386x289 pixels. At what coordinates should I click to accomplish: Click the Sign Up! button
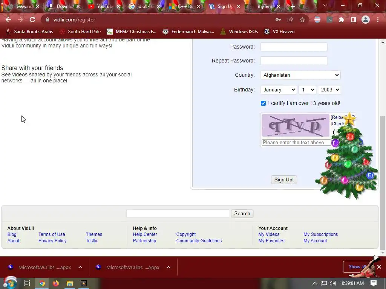pyautogui.click(x=284, y=179)
